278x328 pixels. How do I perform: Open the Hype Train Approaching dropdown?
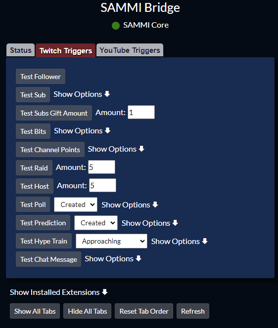point(111,241)
